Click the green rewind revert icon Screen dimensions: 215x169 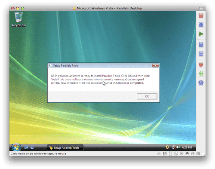(x=201, y=74)
